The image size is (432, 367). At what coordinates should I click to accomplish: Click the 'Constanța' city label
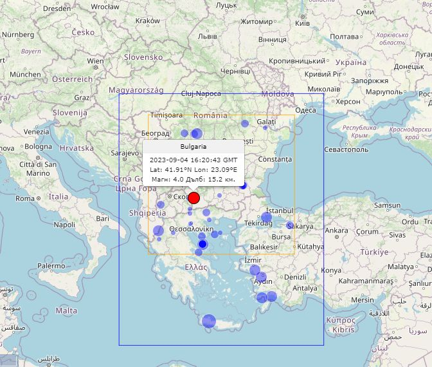pyautogui.click(x=274, y=159)
